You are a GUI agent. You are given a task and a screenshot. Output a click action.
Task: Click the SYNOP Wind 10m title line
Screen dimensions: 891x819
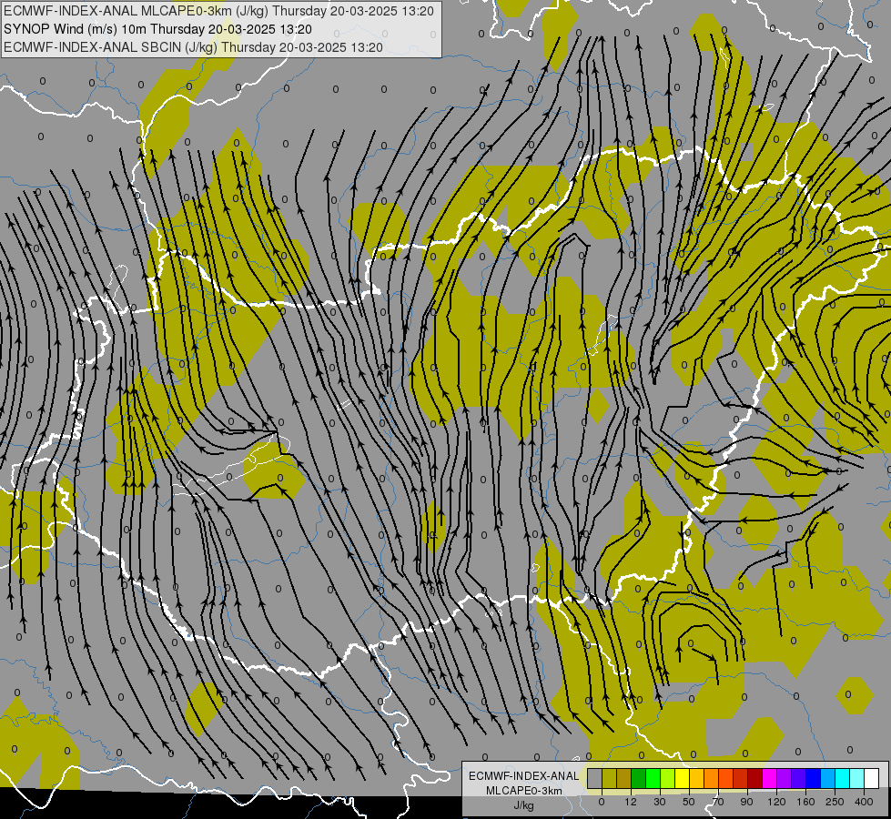[157, 29]
